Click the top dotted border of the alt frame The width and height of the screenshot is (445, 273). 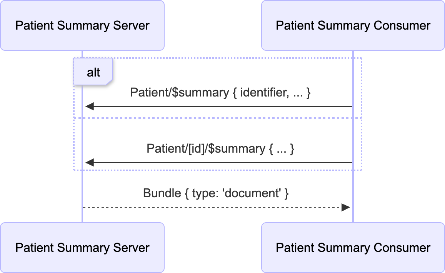point(231,58)
